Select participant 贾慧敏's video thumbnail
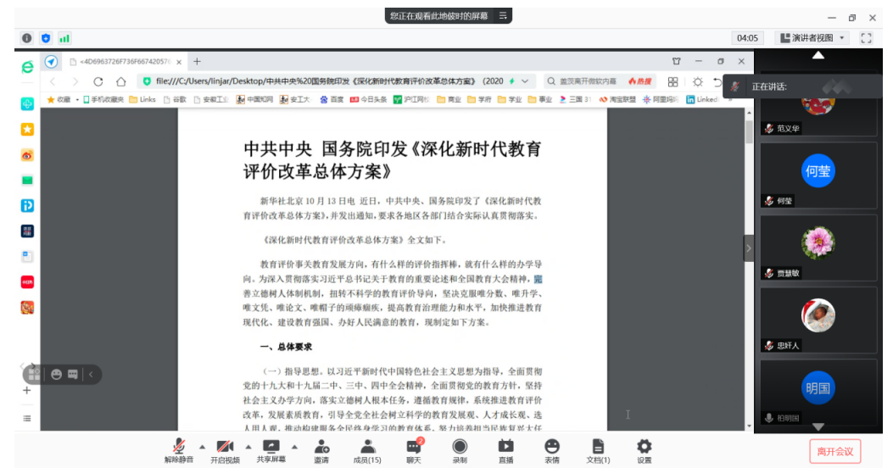Image resolution: width=893 pixels, height=468 pixels. tap(818, 249)
